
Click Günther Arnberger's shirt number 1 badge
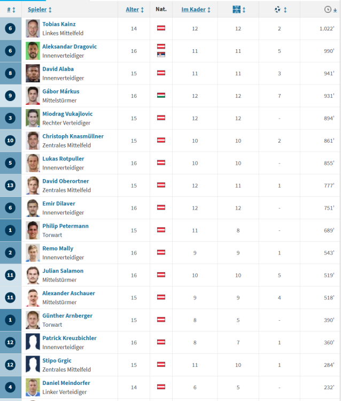[x=11, y=319]
